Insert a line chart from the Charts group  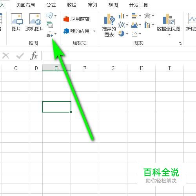(122, 25)
